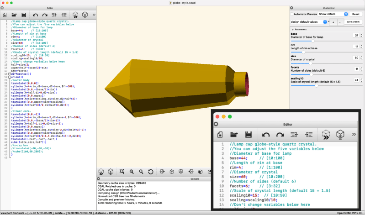Click View All icon in the viewport toolbar
Viewport: 365px width, 215px height.
pyautogui.click(x=122, y=172)
